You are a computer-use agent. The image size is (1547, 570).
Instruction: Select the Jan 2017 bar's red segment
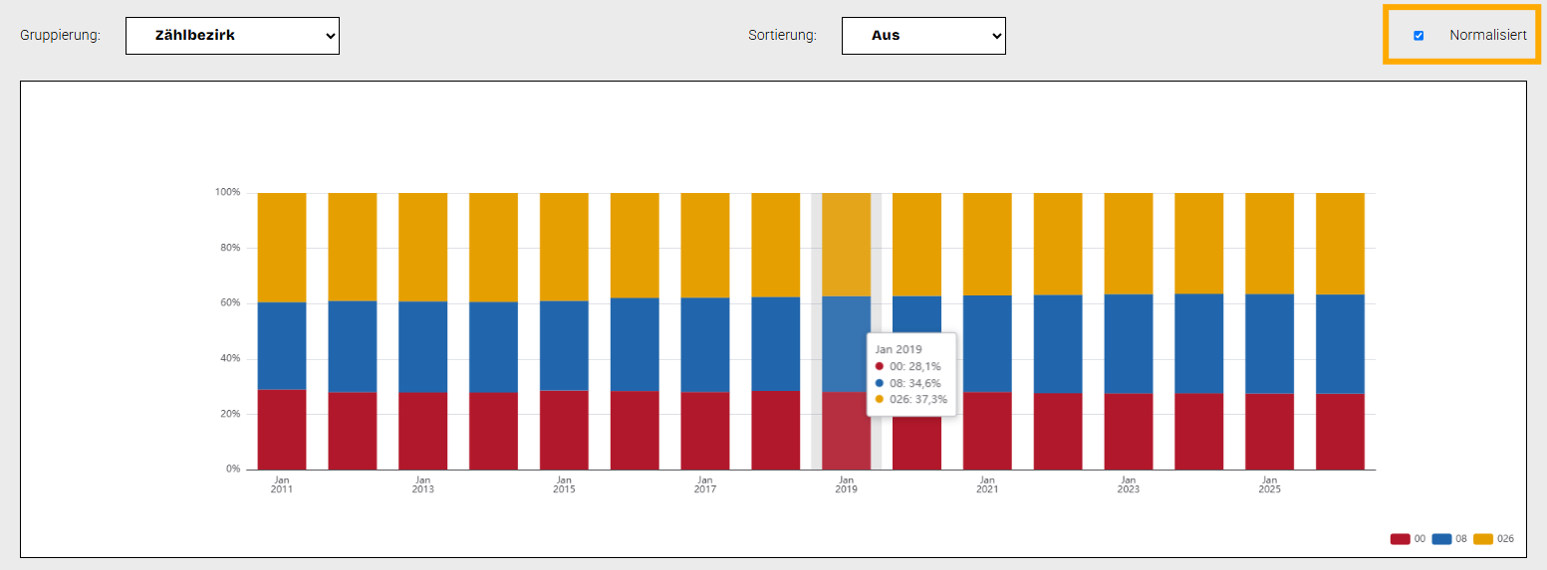tap(705, 431)
